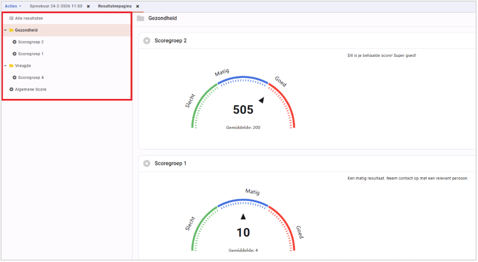The height and width of the screenshot is (262, 478).
Task: Click the Gezondheid folder icon in sidebar
Action: click(x=11, y=30)
